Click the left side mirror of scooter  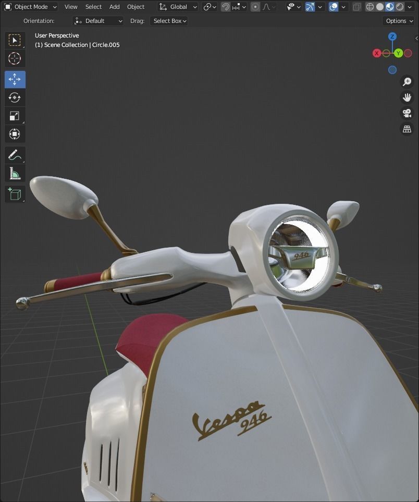64,197
